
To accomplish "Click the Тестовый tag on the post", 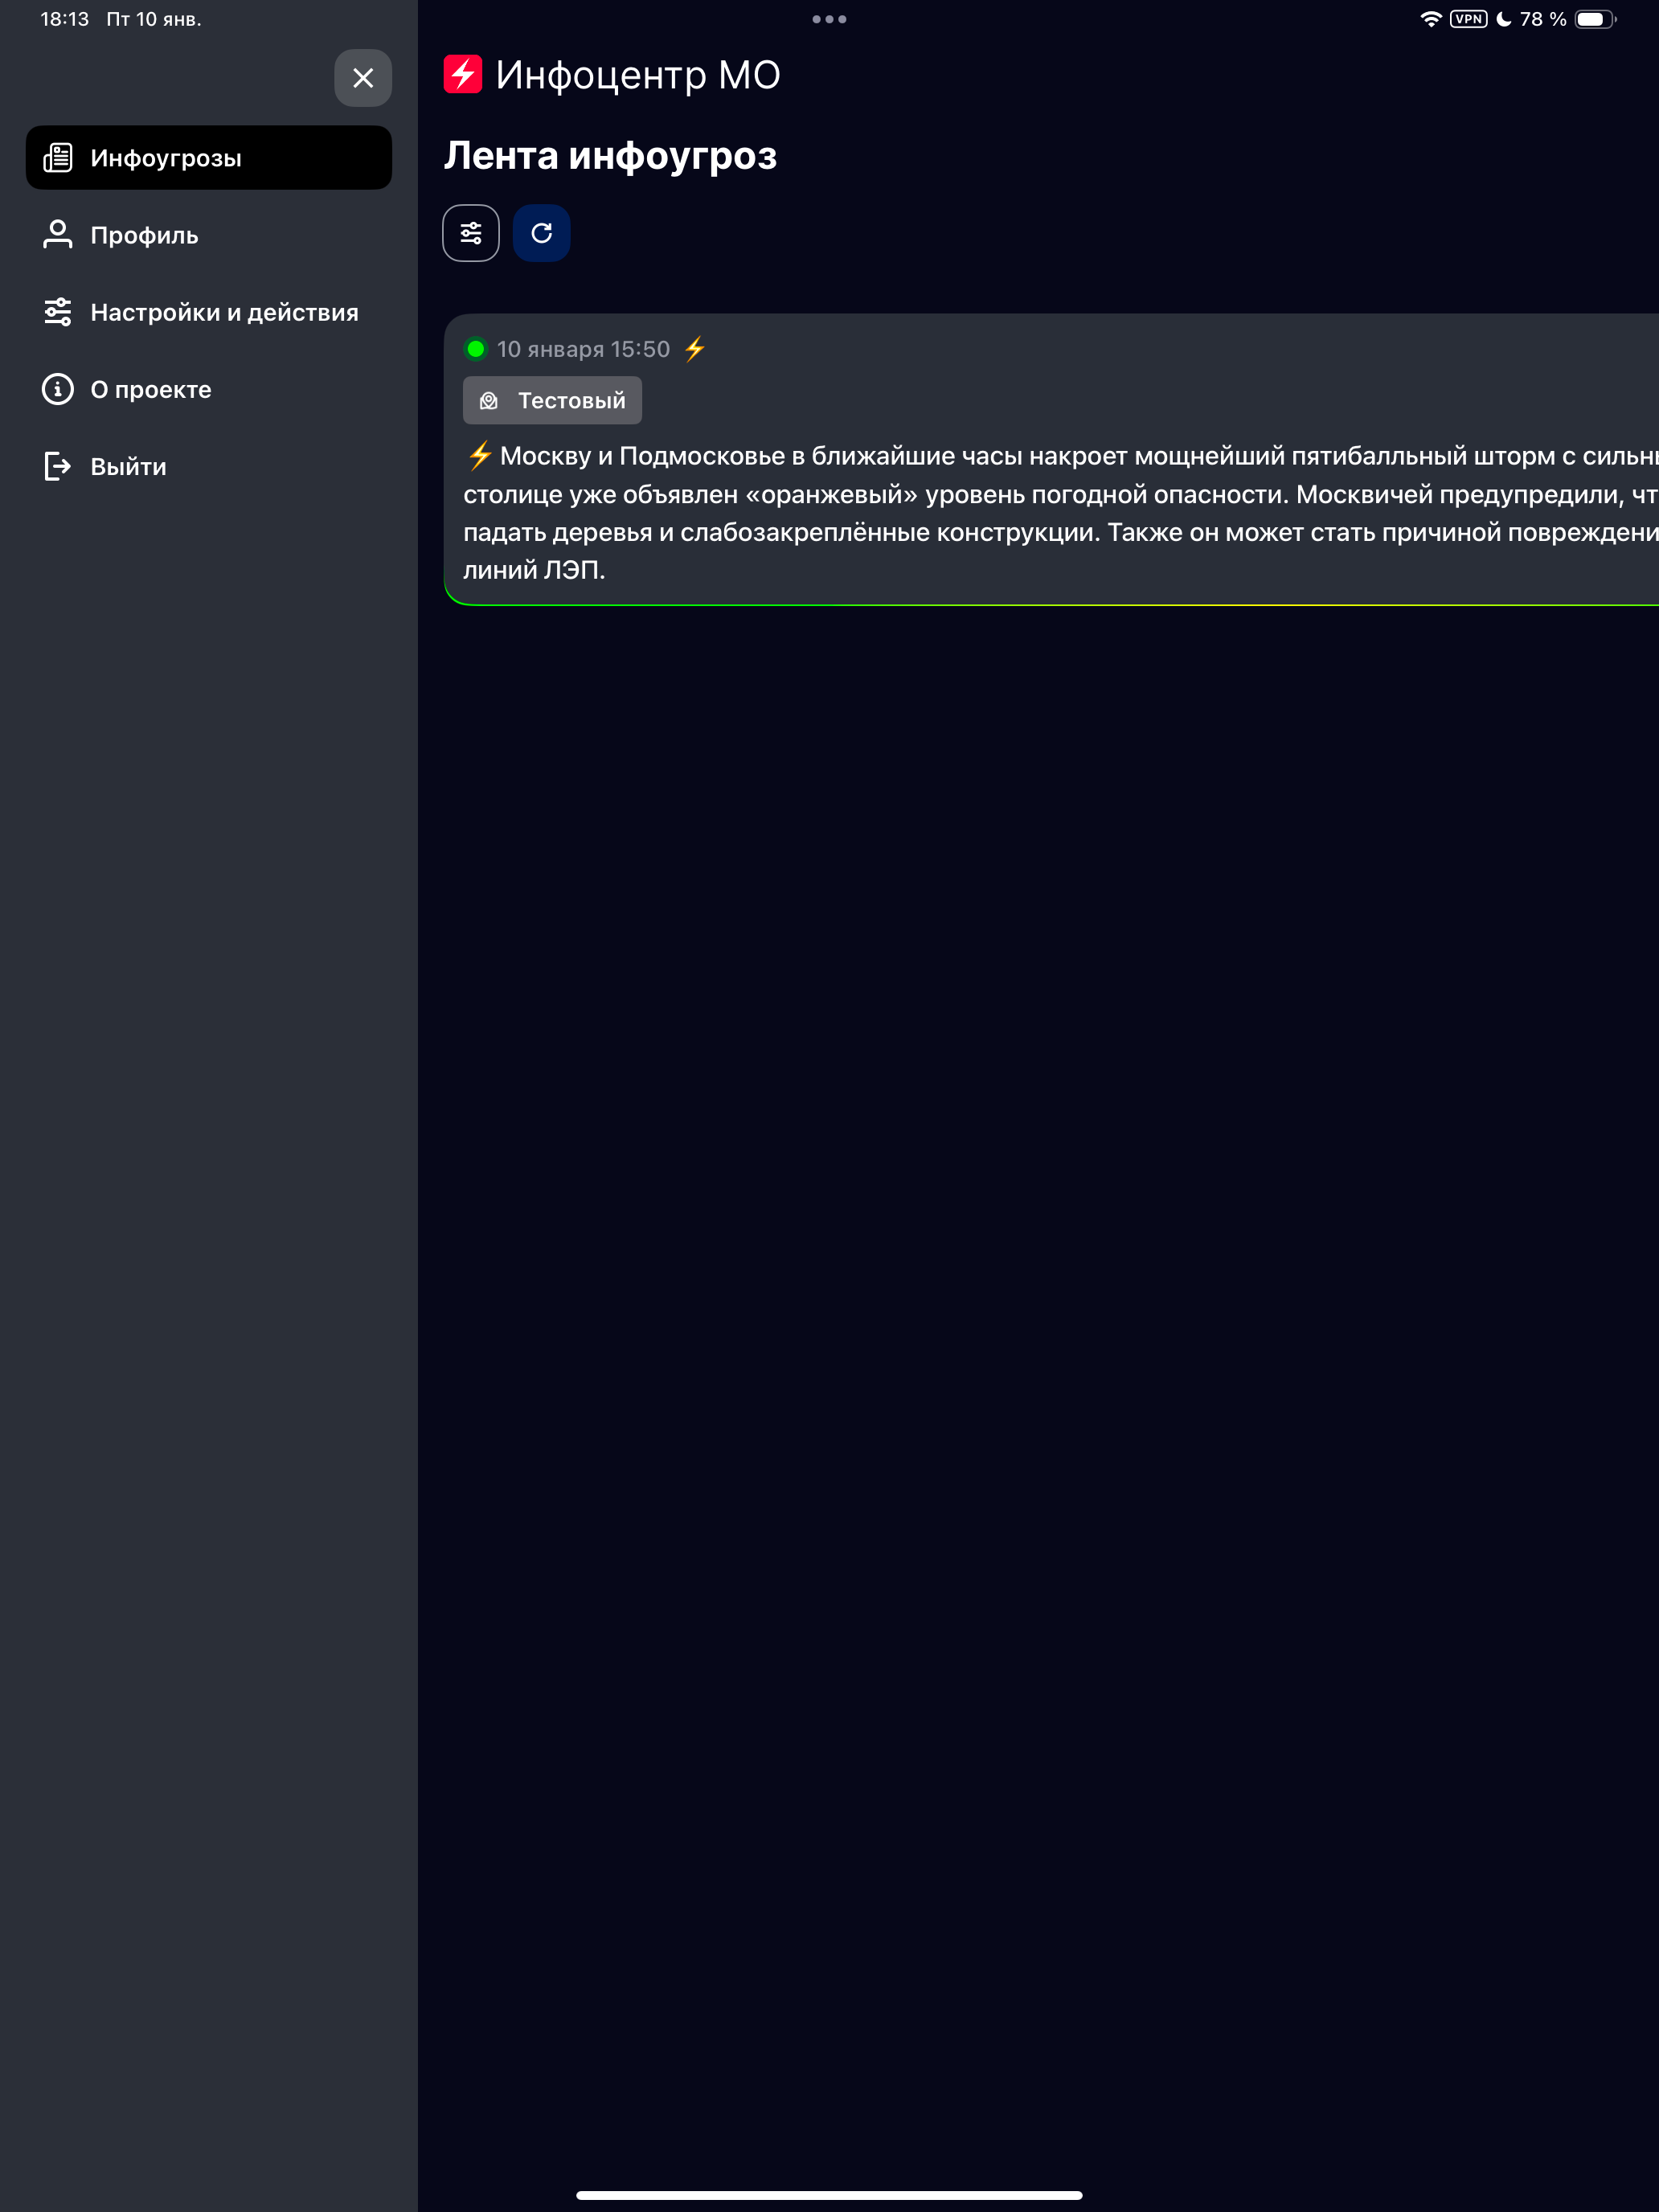I will (552, 400).
